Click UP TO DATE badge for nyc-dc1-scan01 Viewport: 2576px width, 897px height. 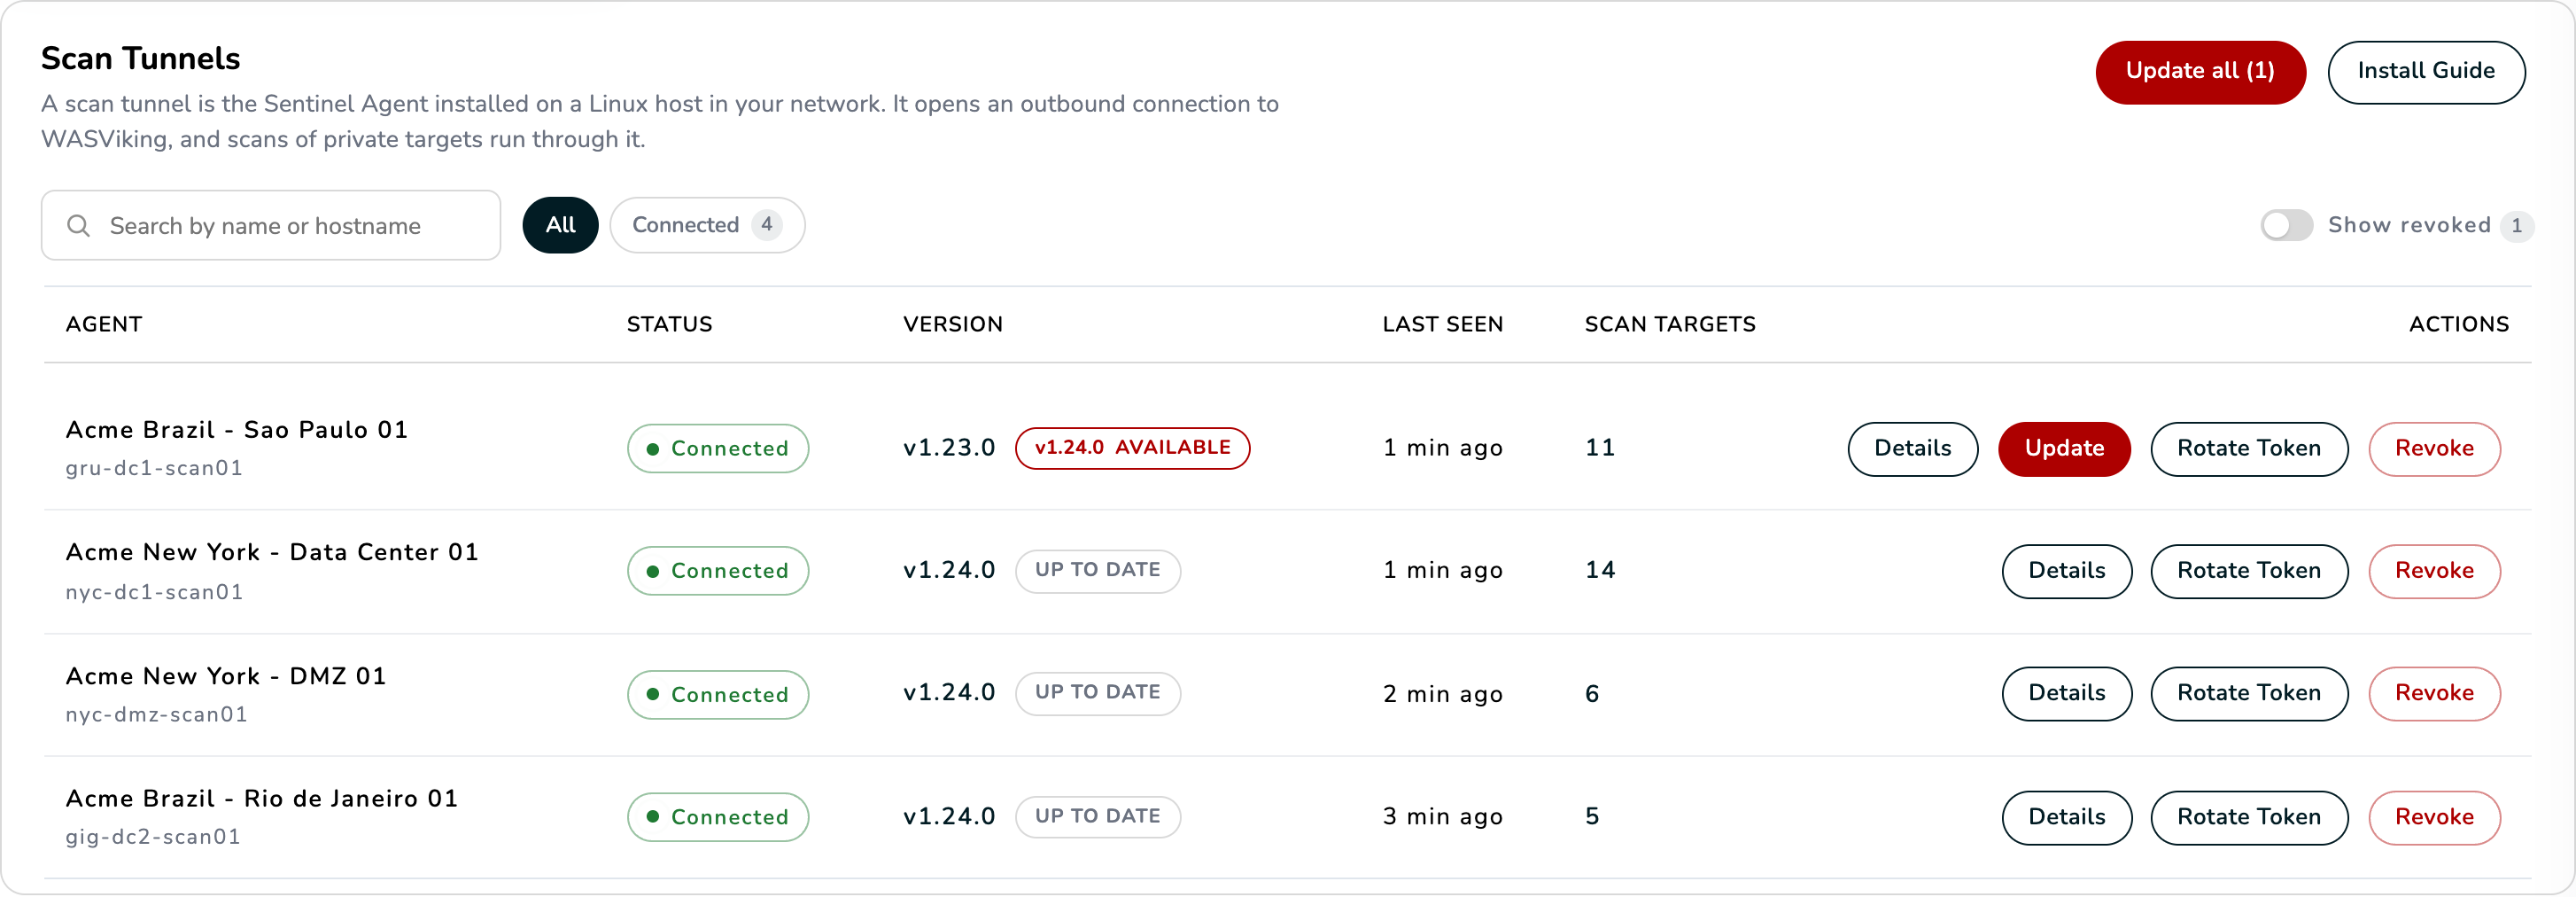click(x=1097, y=571)
